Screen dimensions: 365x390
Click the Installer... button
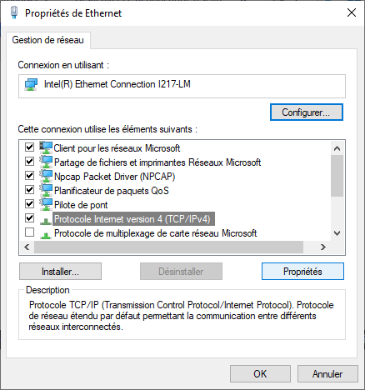[60, 272]
